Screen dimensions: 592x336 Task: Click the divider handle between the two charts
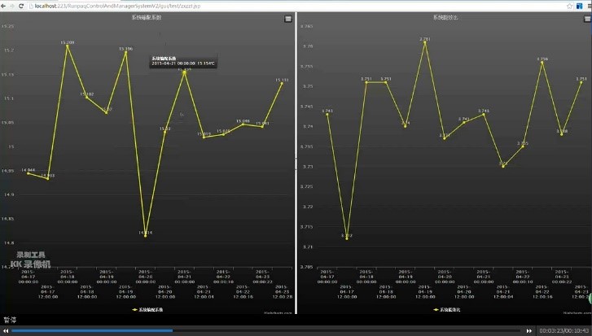click(x=296, y=164)
